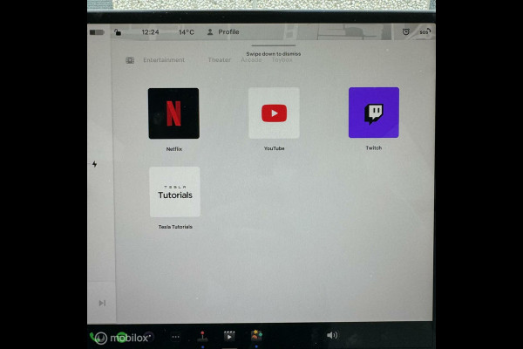The height and width of the screenshot is (349, 523).
Task: Open the Netflix app
Action: 173,113
